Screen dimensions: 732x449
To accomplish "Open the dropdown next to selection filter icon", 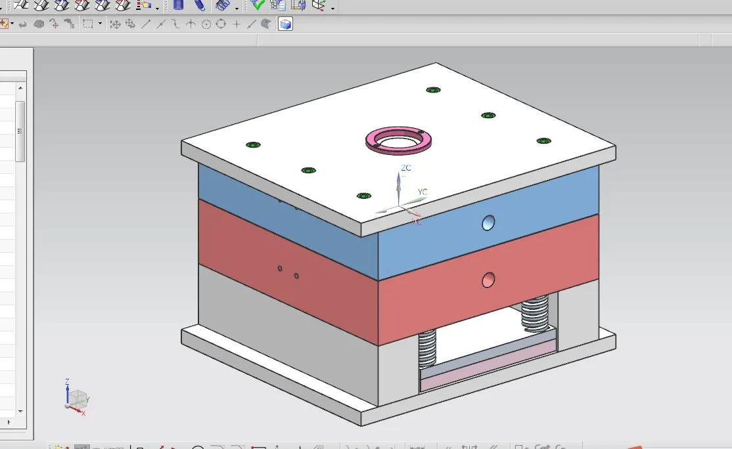I will [x=12, y=24].
